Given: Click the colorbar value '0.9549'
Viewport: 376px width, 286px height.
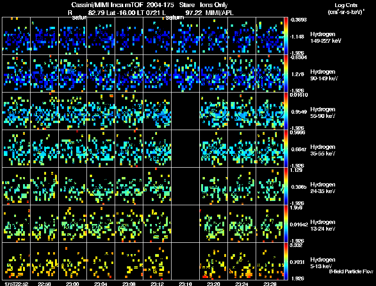Looking at the screenshot, I should (x=299, y=112).
